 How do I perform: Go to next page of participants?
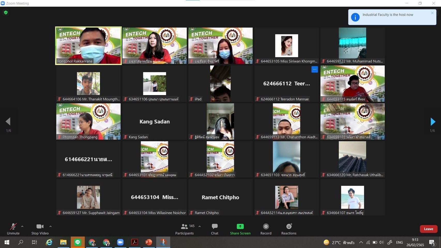(433, 121)
